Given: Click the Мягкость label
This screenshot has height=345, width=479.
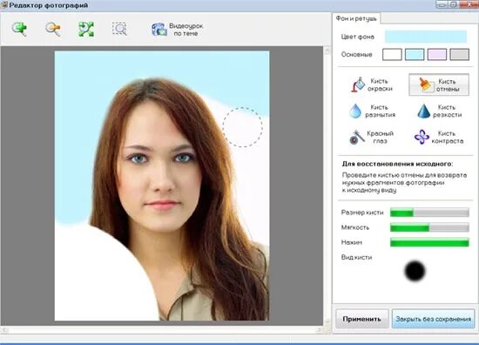Looking at the screenshot, I should (355, 227).
